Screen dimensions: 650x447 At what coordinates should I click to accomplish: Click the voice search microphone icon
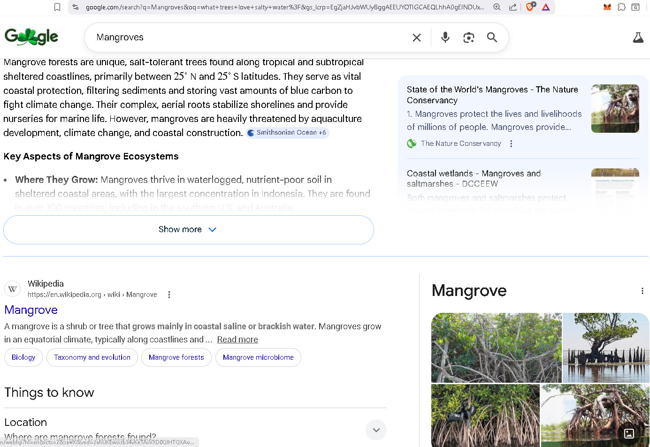point(445,38)
